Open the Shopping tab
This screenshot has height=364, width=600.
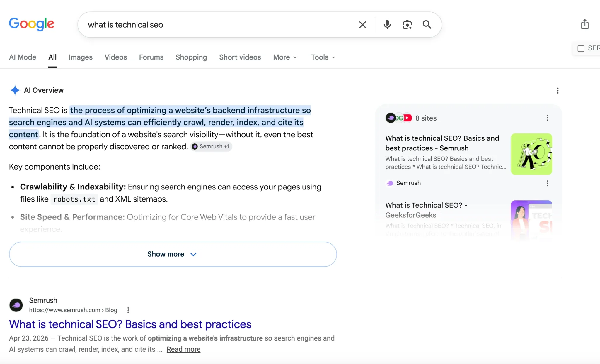tap(191, 57)
